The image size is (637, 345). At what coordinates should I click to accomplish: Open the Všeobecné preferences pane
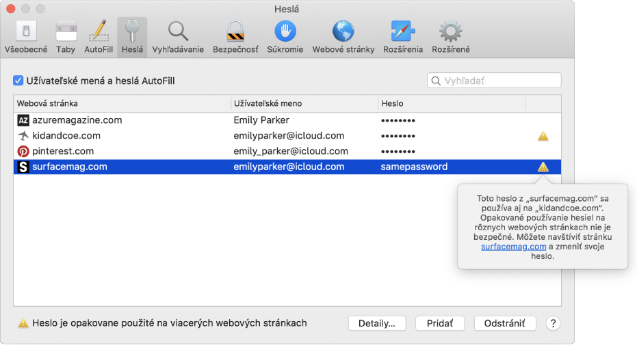26,38
